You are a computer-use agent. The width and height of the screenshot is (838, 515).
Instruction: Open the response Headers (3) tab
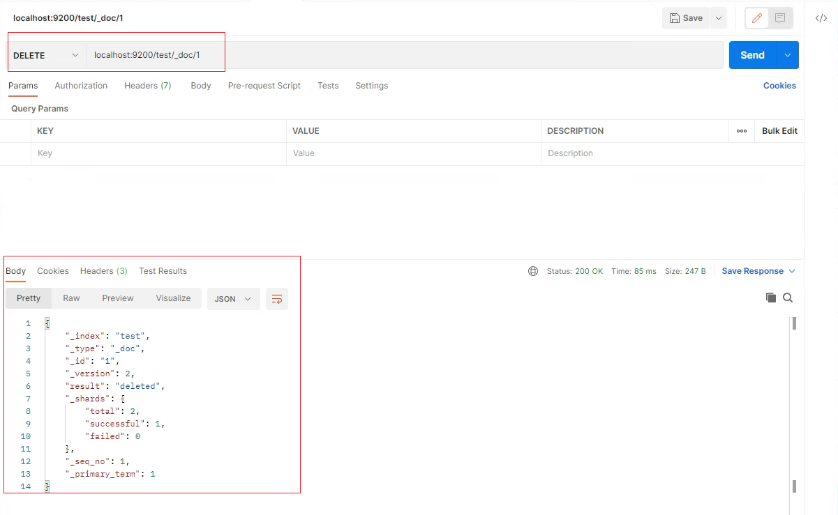click(x=104, y=271)
